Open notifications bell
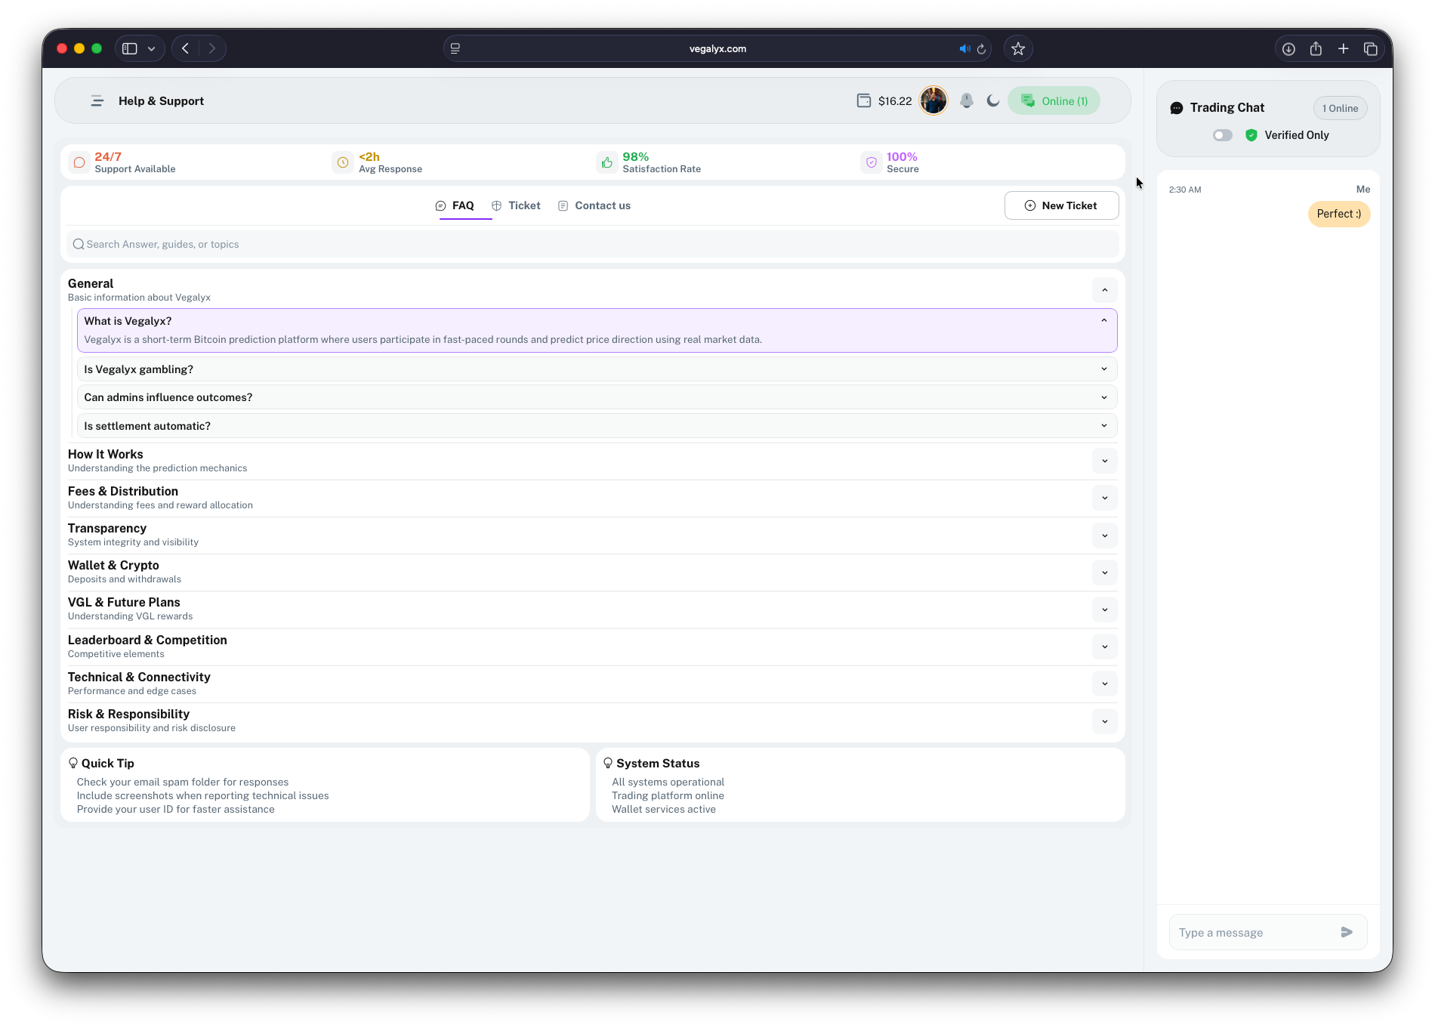This screenshot has width=1435, height=1028. (x=967, y=100)
